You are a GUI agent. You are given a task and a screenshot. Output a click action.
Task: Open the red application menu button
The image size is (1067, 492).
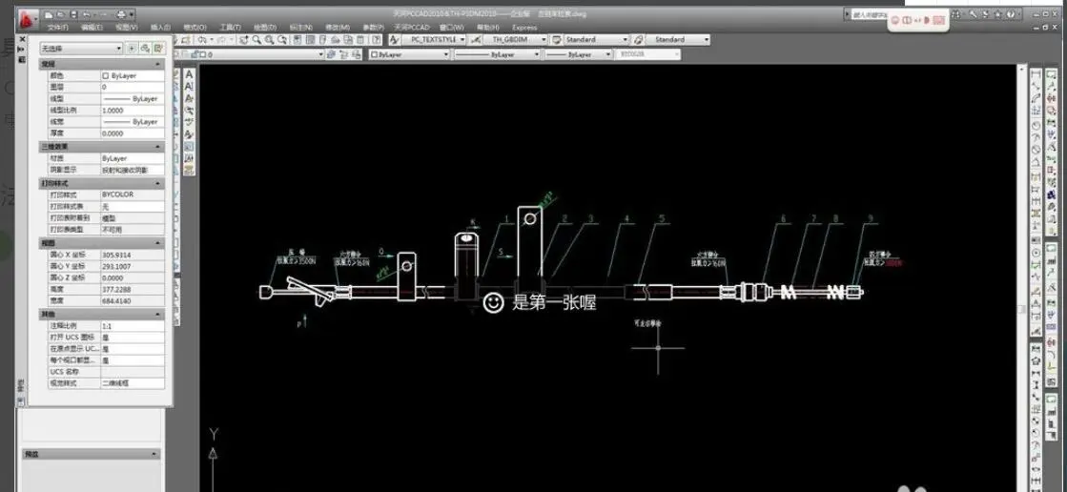25,19
